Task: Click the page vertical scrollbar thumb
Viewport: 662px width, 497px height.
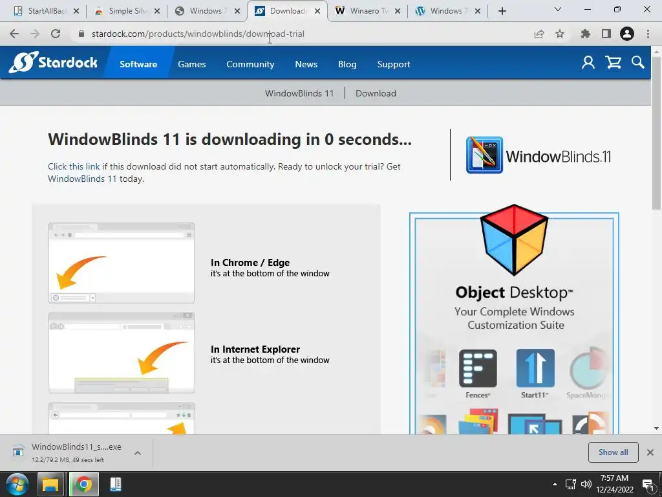Action: click(x=656, y=132)
